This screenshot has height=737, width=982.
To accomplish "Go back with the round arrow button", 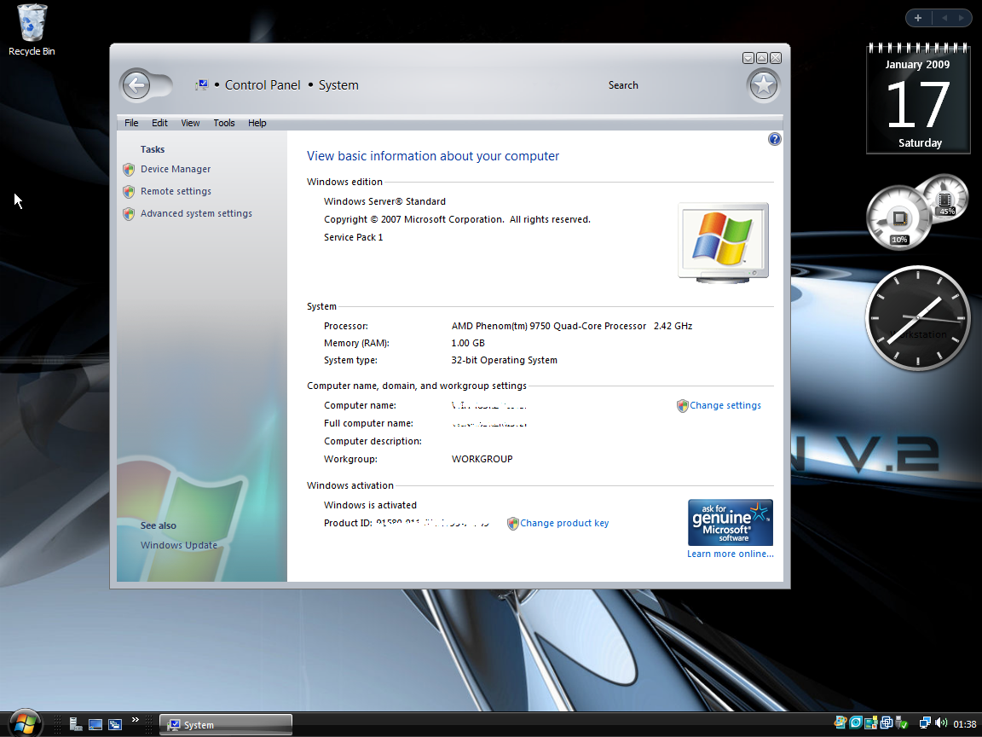I will click(136, 85).
